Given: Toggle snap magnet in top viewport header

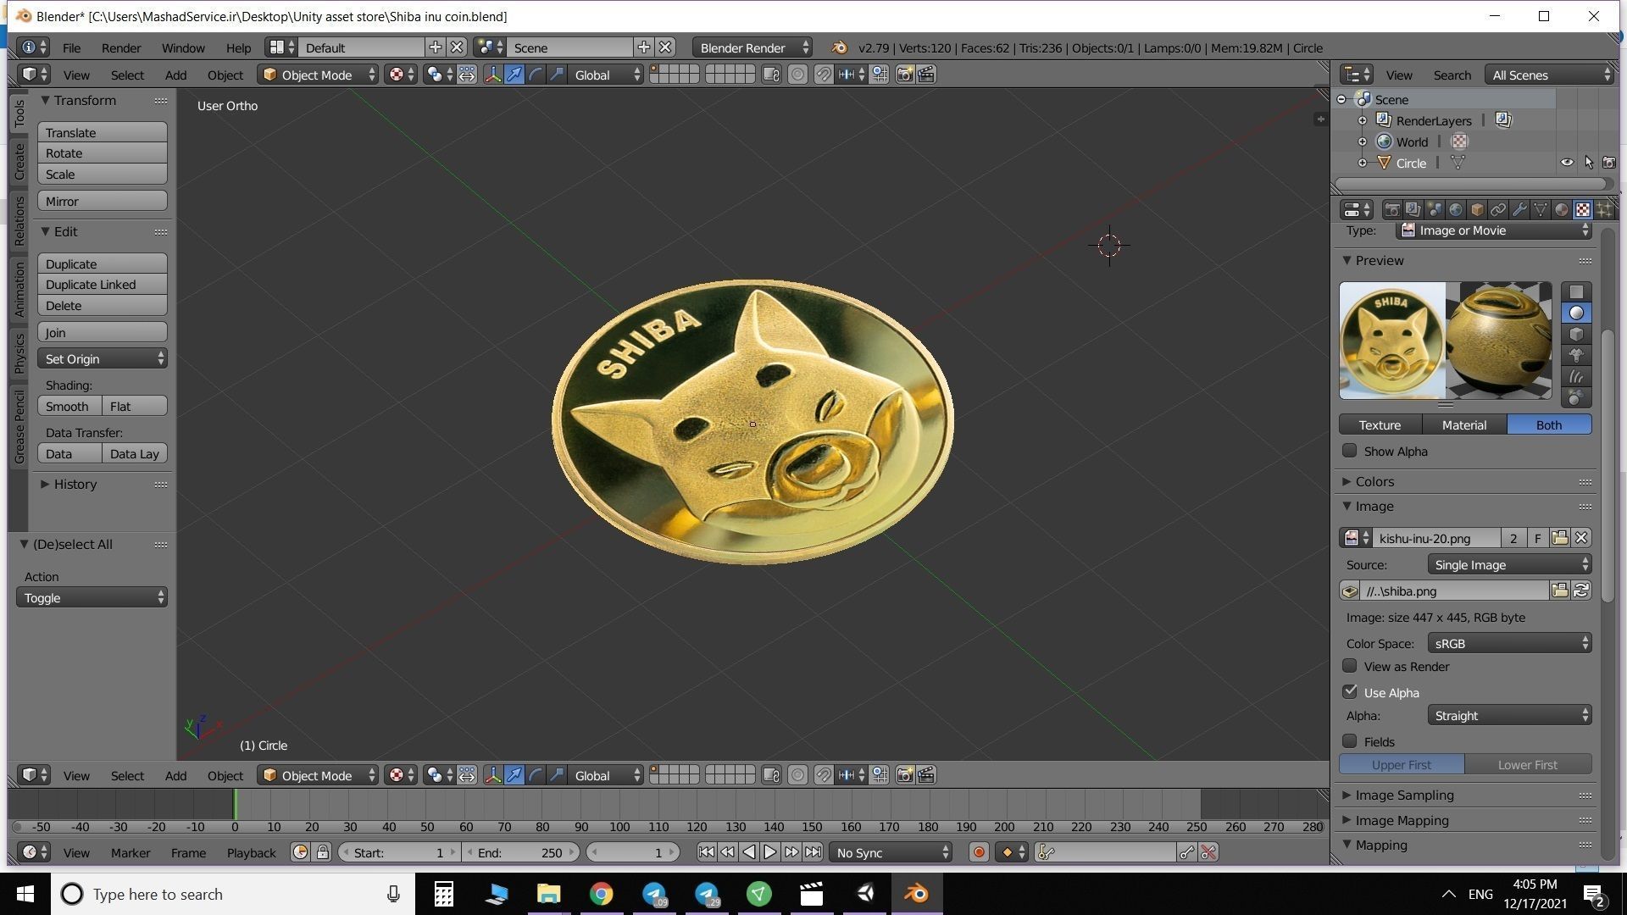Looking at the screenshot, I should point(823,75).
